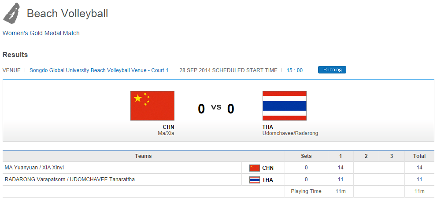The image size is (437, 205).
Task: Select MA Yuanyuan / XIA Xinyi team row
Action: [x=34, y=168]
